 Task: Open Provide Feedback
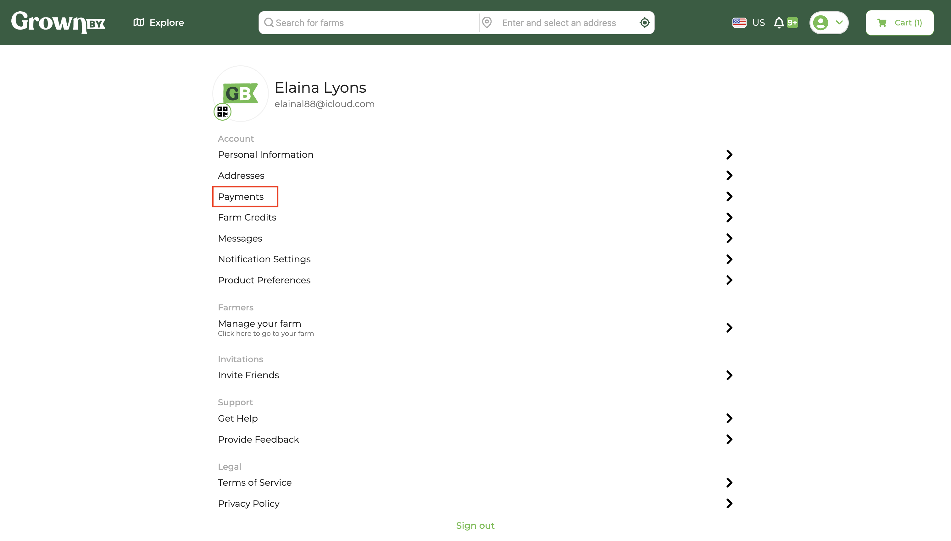click(x=475, y=439)
